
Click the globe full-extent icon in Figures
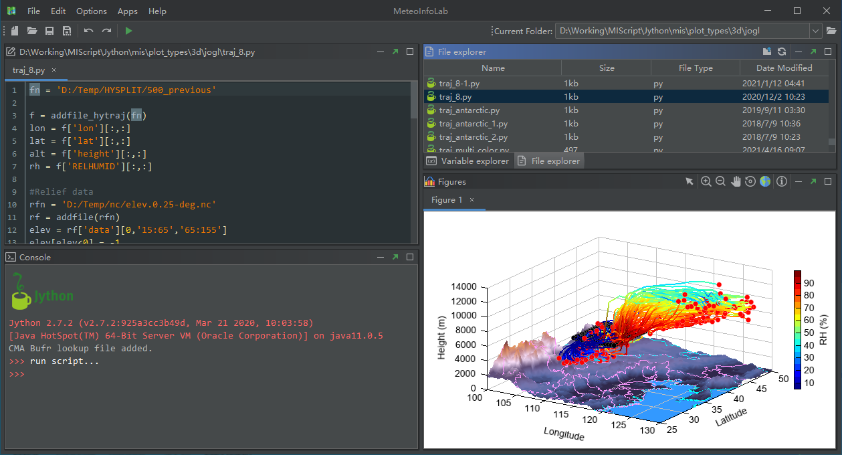765,182
